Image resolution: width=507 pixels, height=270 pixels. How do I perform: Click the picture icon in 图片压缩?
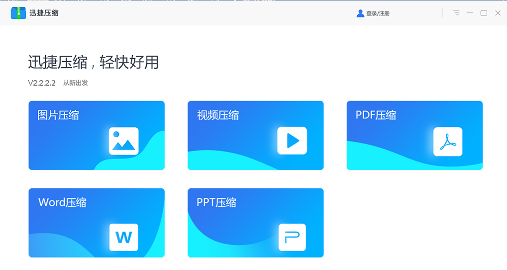pyautogui.click(x=123, y=141)
